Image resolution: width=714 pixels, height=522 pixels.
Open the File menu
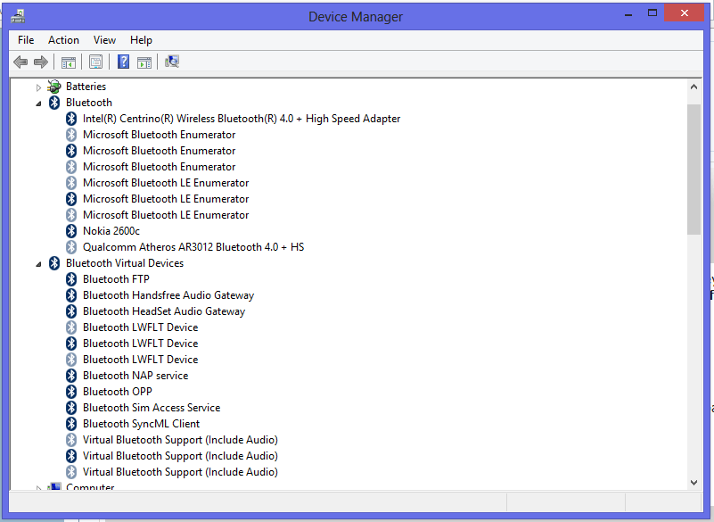pyautogui.click(x=26, y=40)
